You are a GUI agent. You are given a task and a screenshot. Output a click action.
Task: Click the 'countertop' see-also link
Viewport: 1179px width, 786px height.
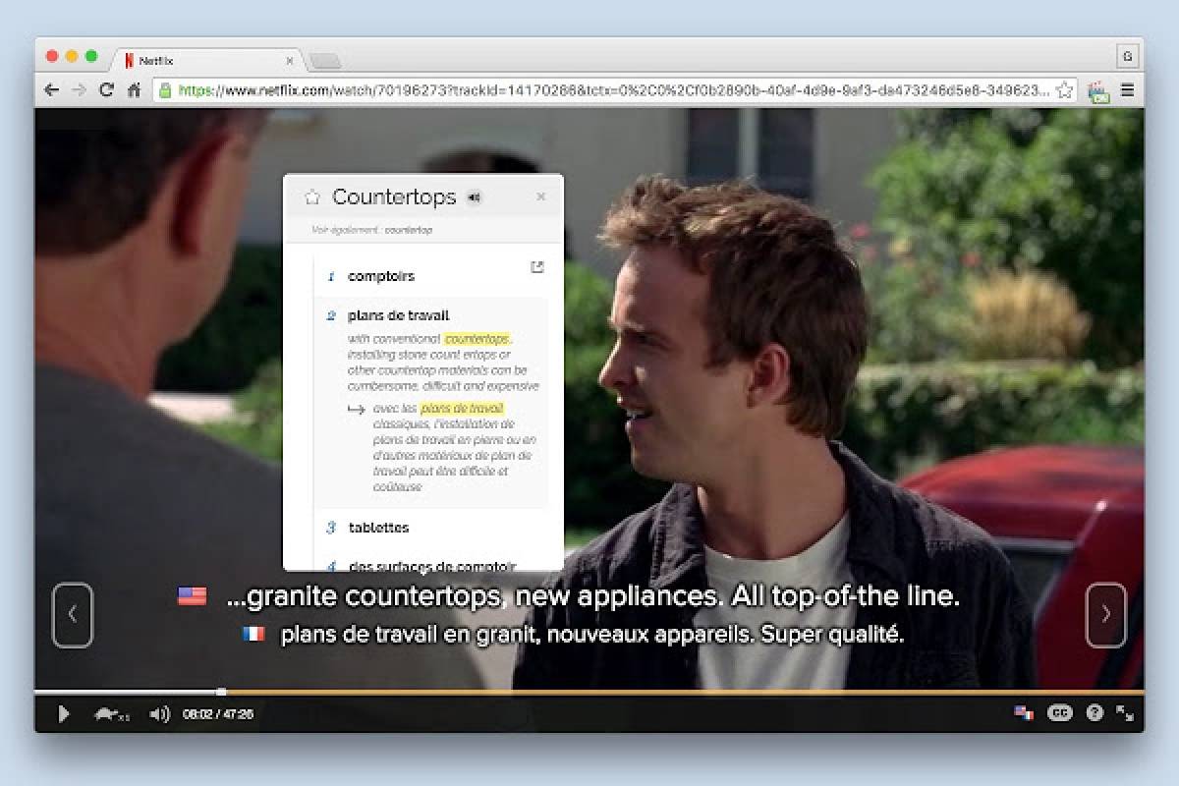(x=409, y=230)
